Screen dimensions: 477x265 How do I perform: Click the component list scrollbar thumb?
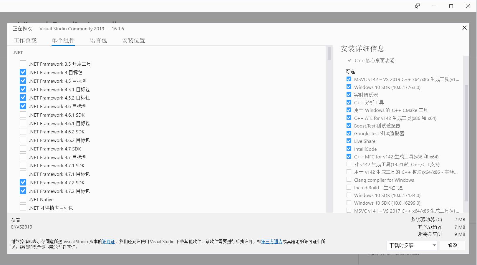pos(329,53)
